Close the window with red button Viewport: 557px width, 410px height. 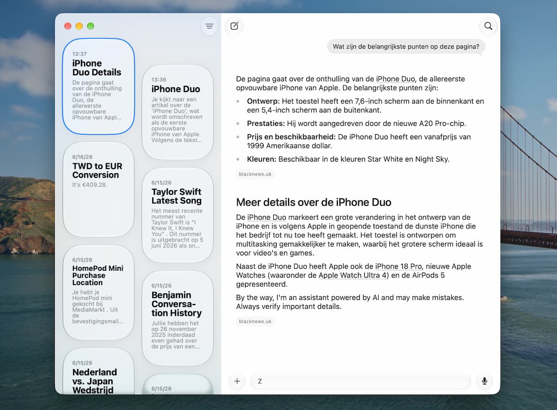pyautogui.click(x=68, y=26)
